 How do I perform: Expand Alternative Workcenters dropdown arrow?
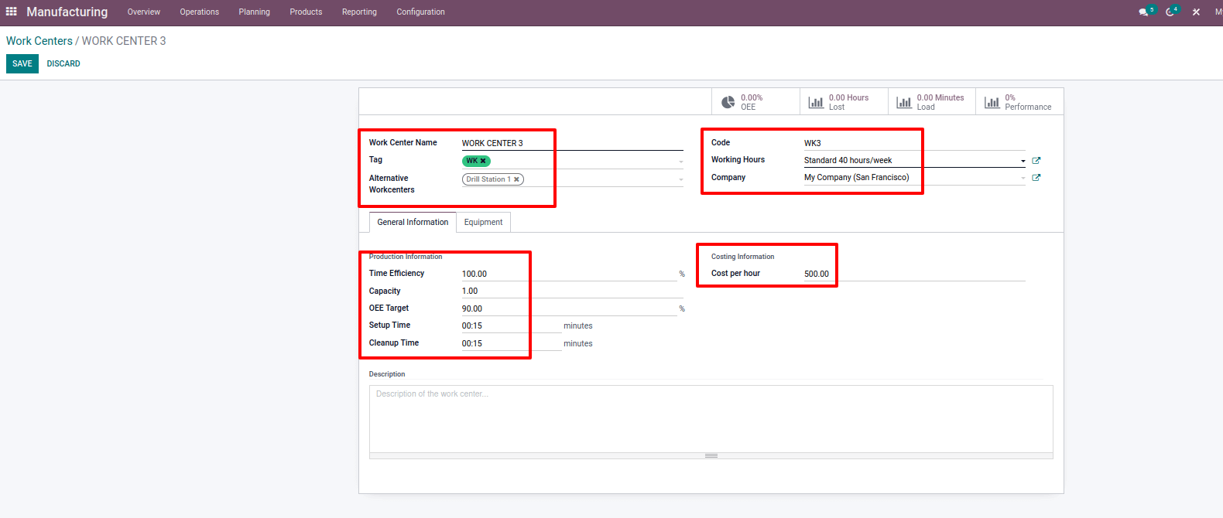pos(681,179)
